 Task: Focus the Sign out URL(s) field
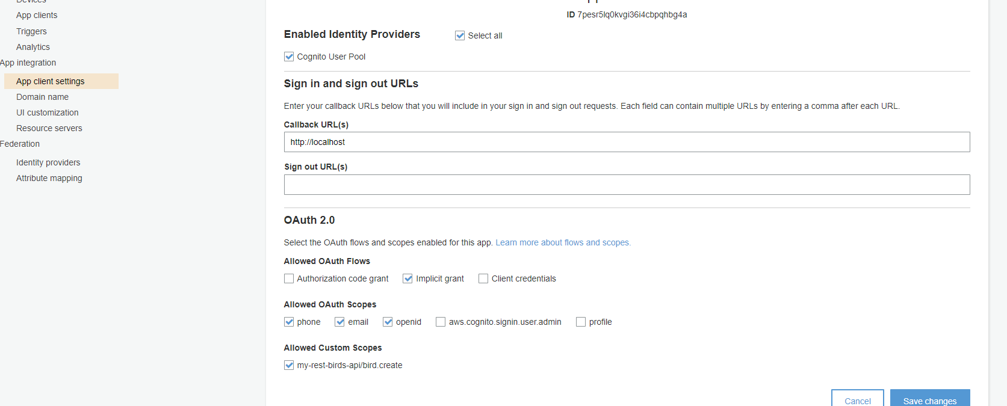[627, 185]
